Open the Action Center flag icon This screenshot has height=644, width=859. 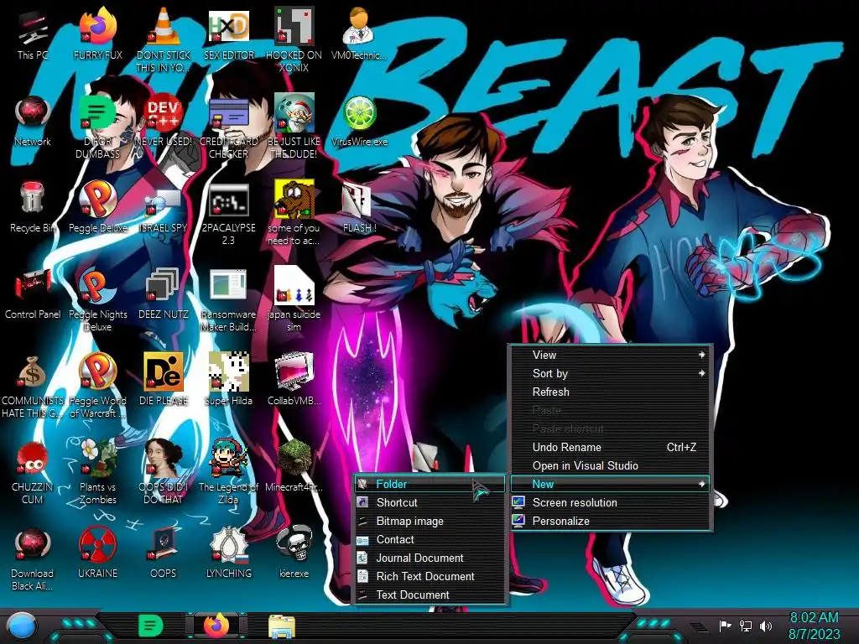725,626
